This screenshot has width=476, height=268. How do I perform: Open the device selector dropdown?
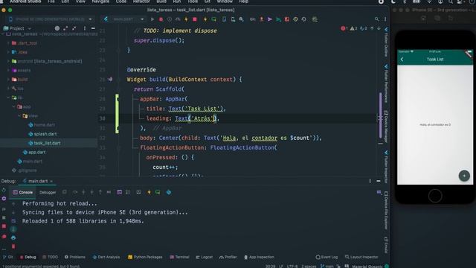coord(51,19)
